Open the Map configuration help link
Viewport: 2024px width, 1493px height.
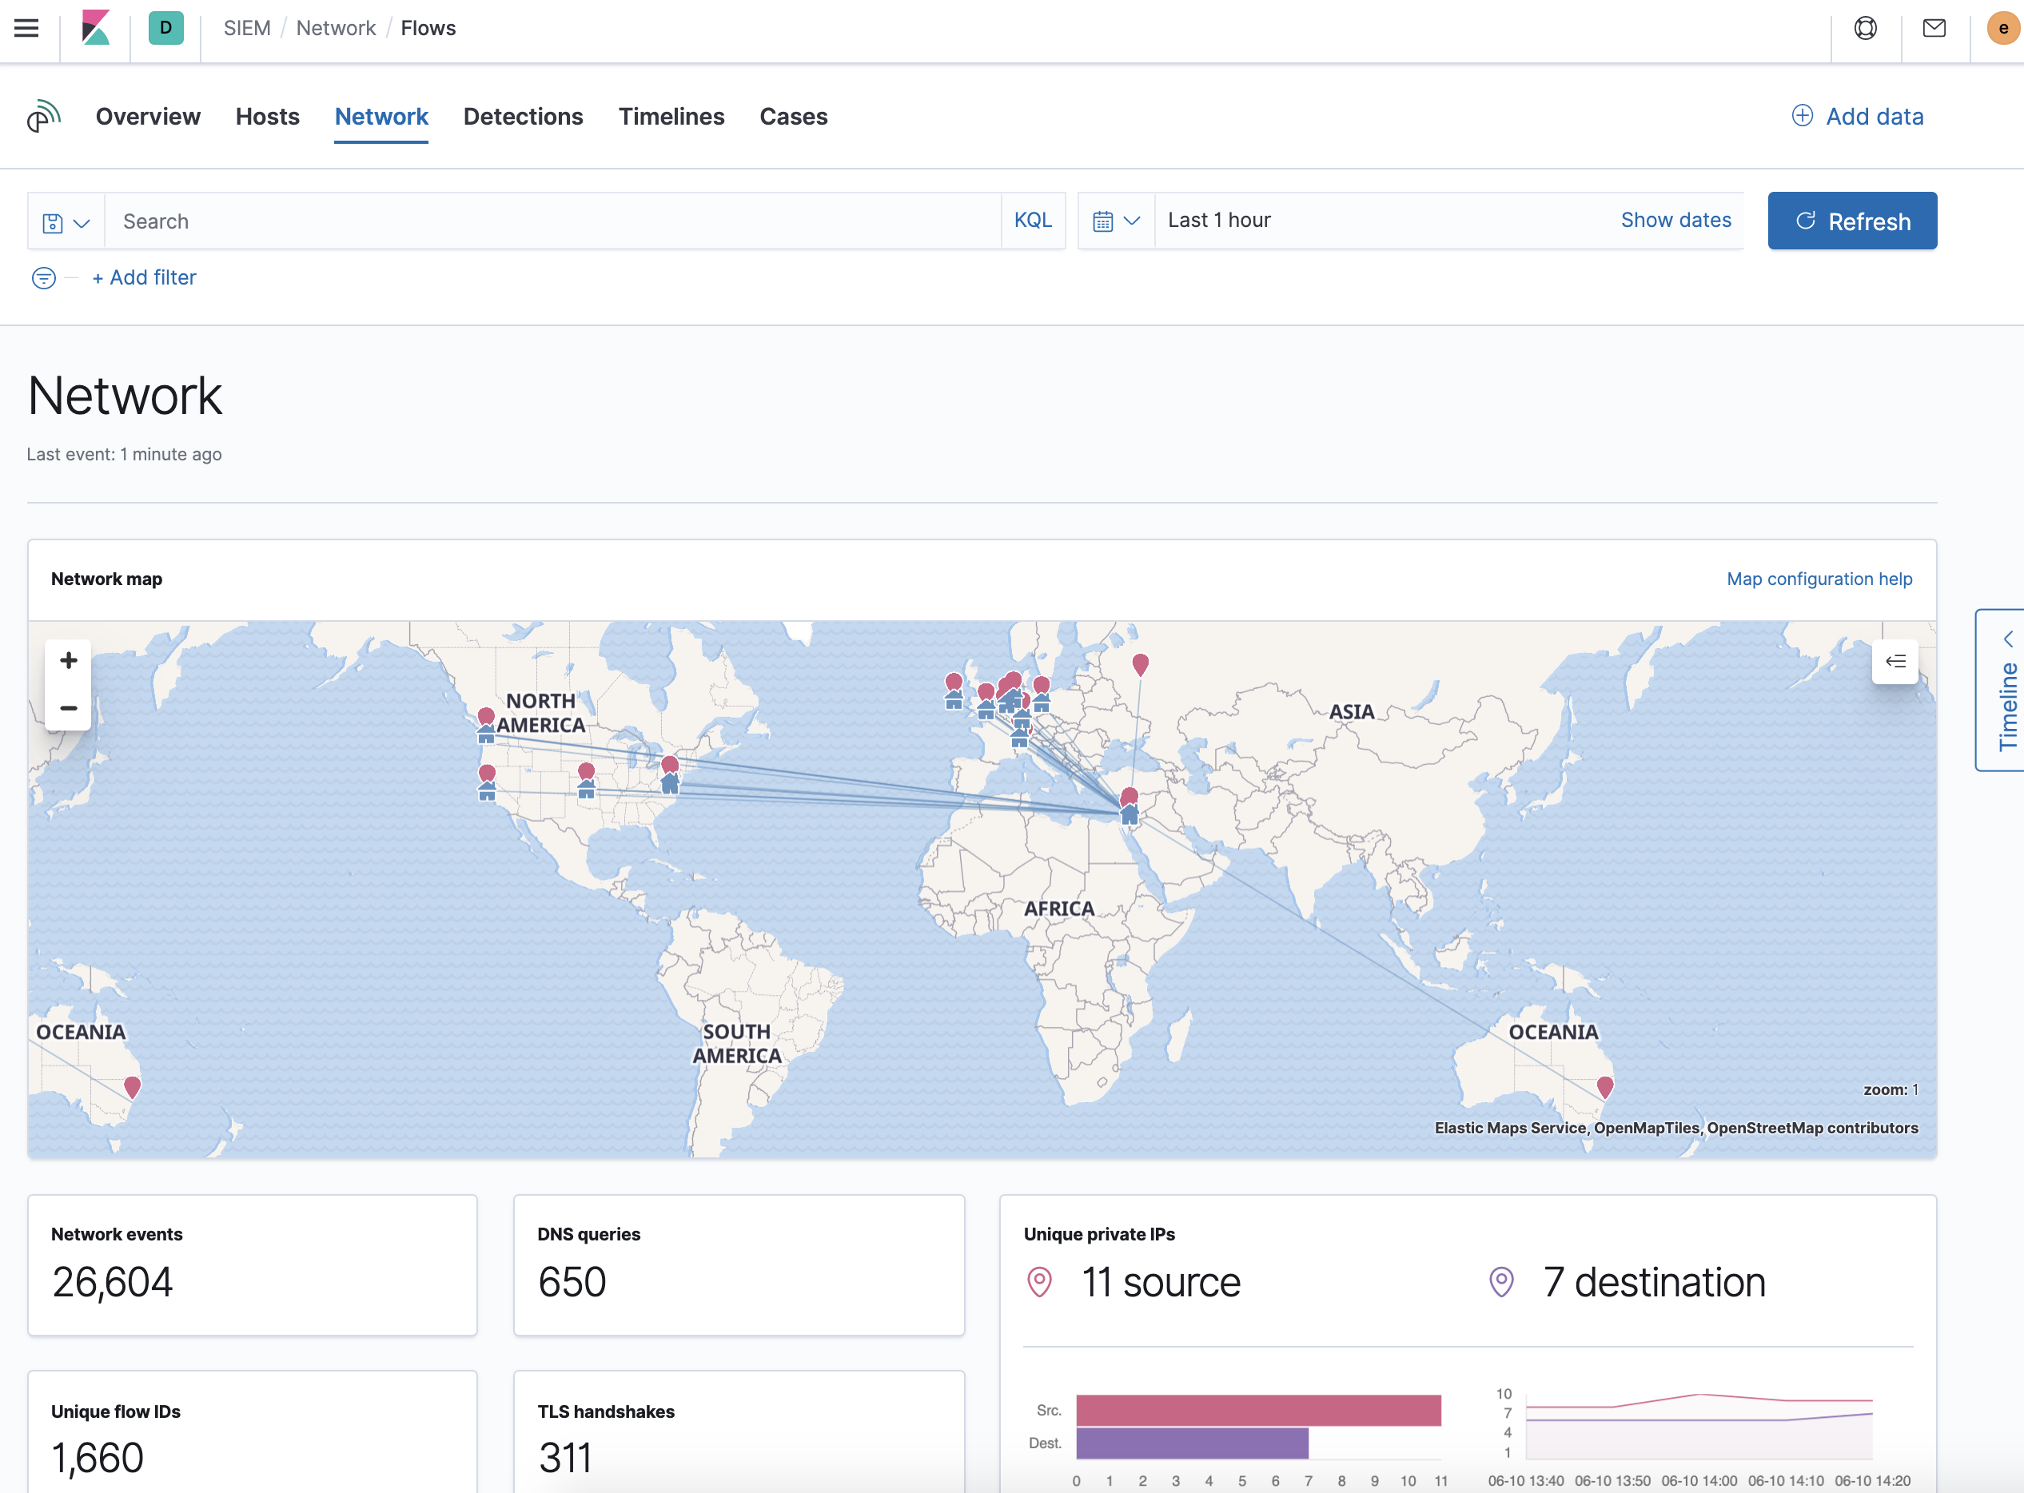click(1818, 579)
